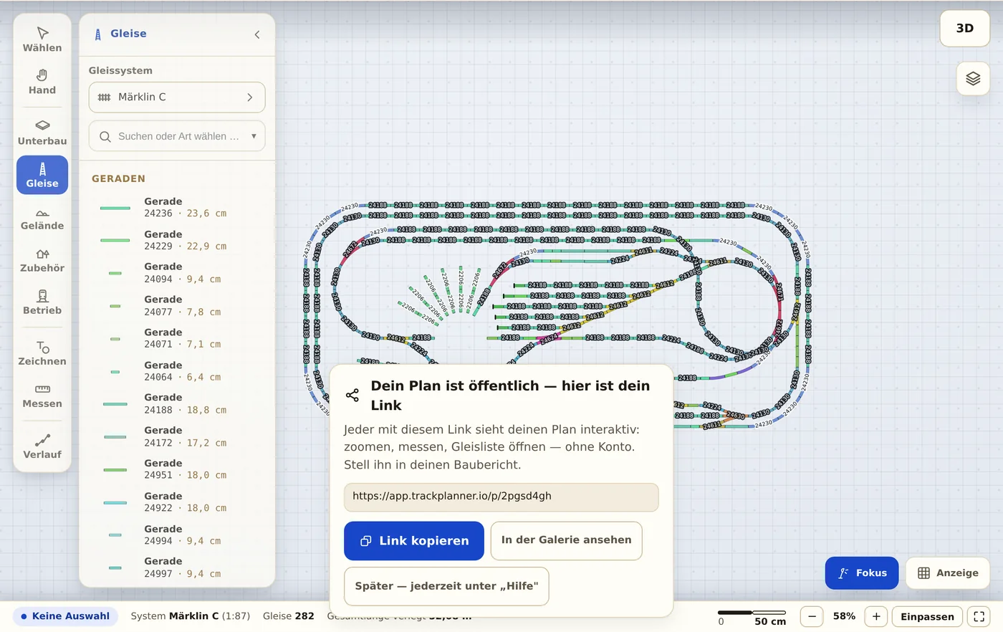Click the share link URL field
The width and height of the screenshot is (1003, 632).
pyautogui.click(x=501, y=497)
